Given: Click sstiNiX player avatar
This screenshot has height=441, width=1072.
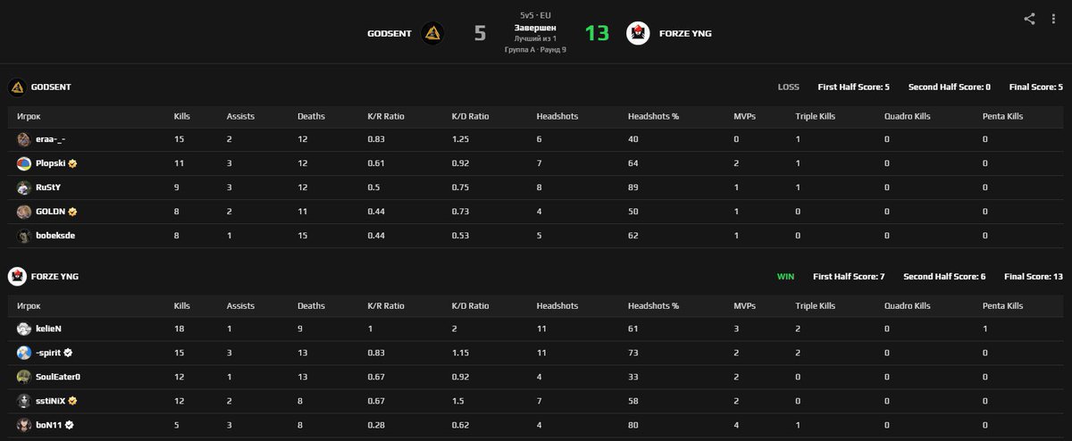Looking at the screenshot, I should [x=24, y=401].
